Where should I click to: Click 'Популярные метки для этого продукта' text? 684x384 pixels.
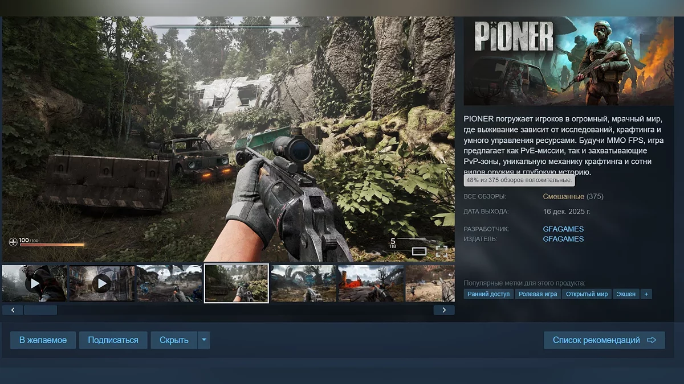pos(524,283)
